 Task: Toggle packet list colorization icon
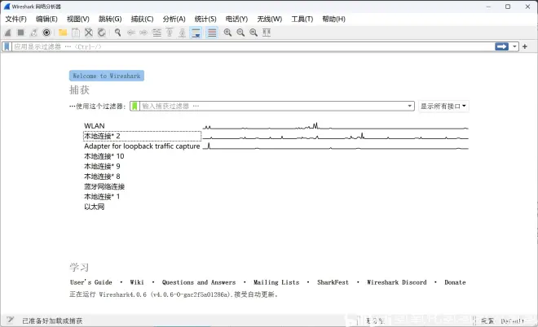coord(212,33)
